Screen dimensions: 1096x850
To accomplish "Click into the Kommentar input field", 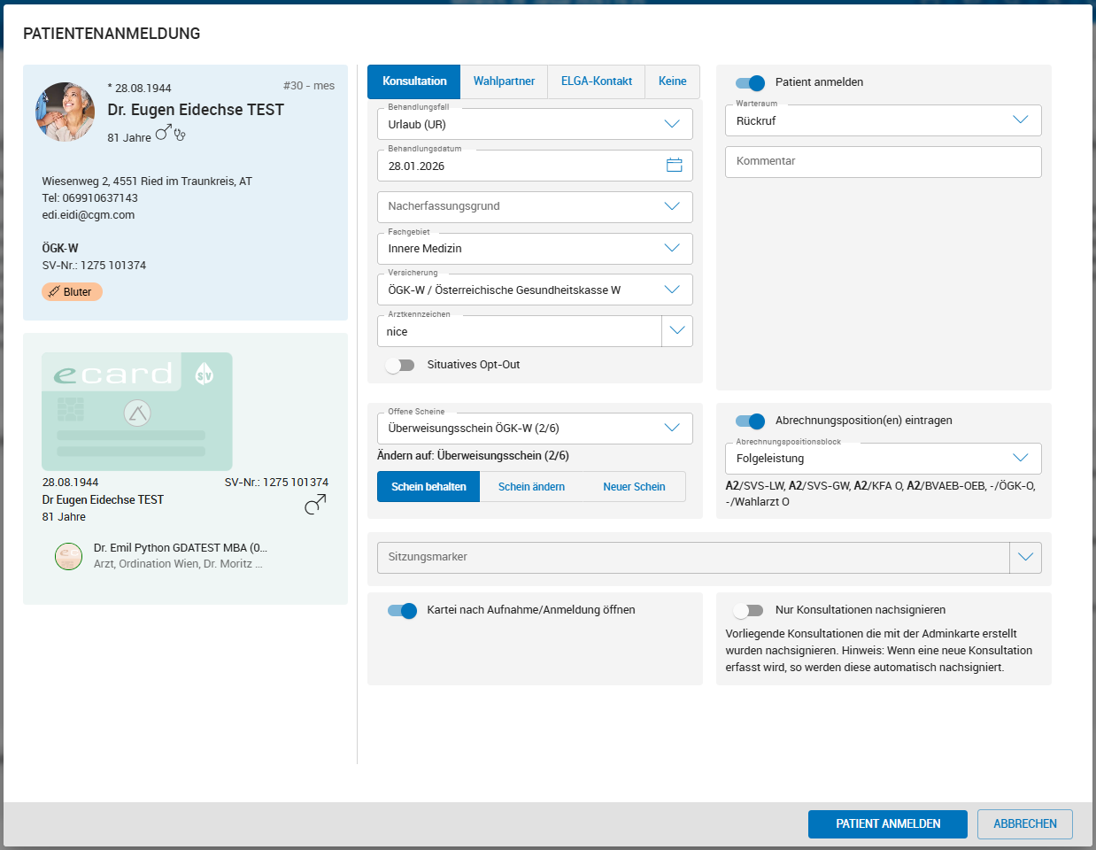I will pos(883,162).
